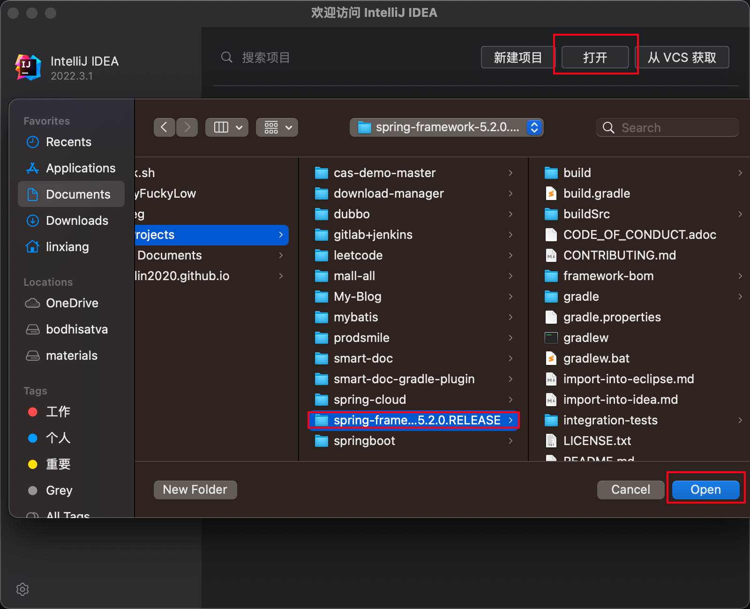
Task: Open the column view switcher
Action: (x=227, y=127)
